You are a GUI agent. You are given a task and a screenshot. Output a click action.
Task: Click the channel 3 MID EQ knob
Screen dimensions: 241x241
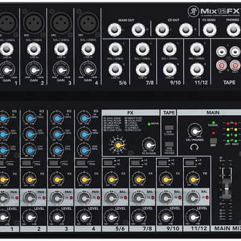[x=57, y=134]
